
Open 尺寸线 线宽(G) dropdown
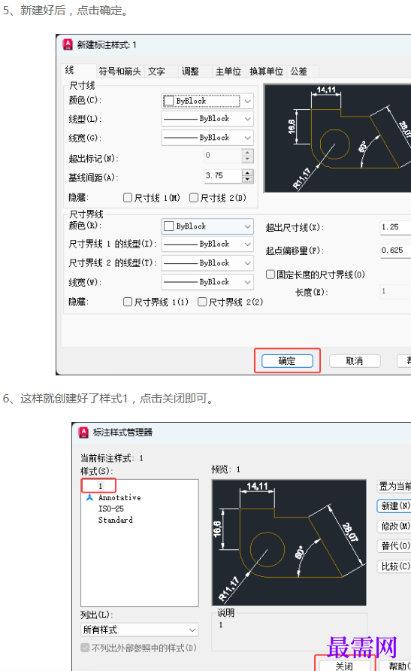(x=207, y=138)
